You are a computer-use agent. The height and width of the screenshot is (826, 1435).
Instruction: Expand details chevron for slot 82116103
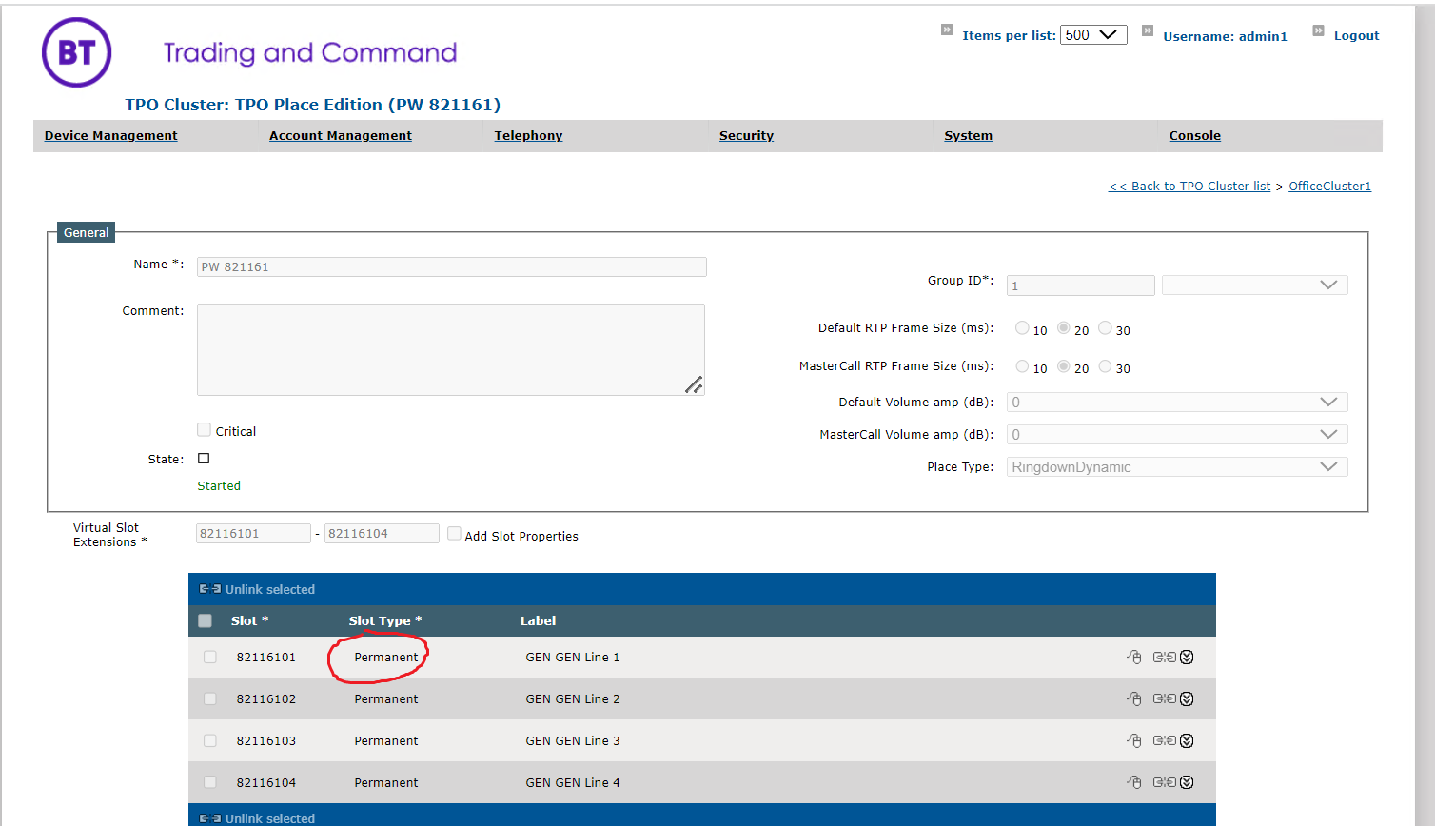[x=1187, y=740]
